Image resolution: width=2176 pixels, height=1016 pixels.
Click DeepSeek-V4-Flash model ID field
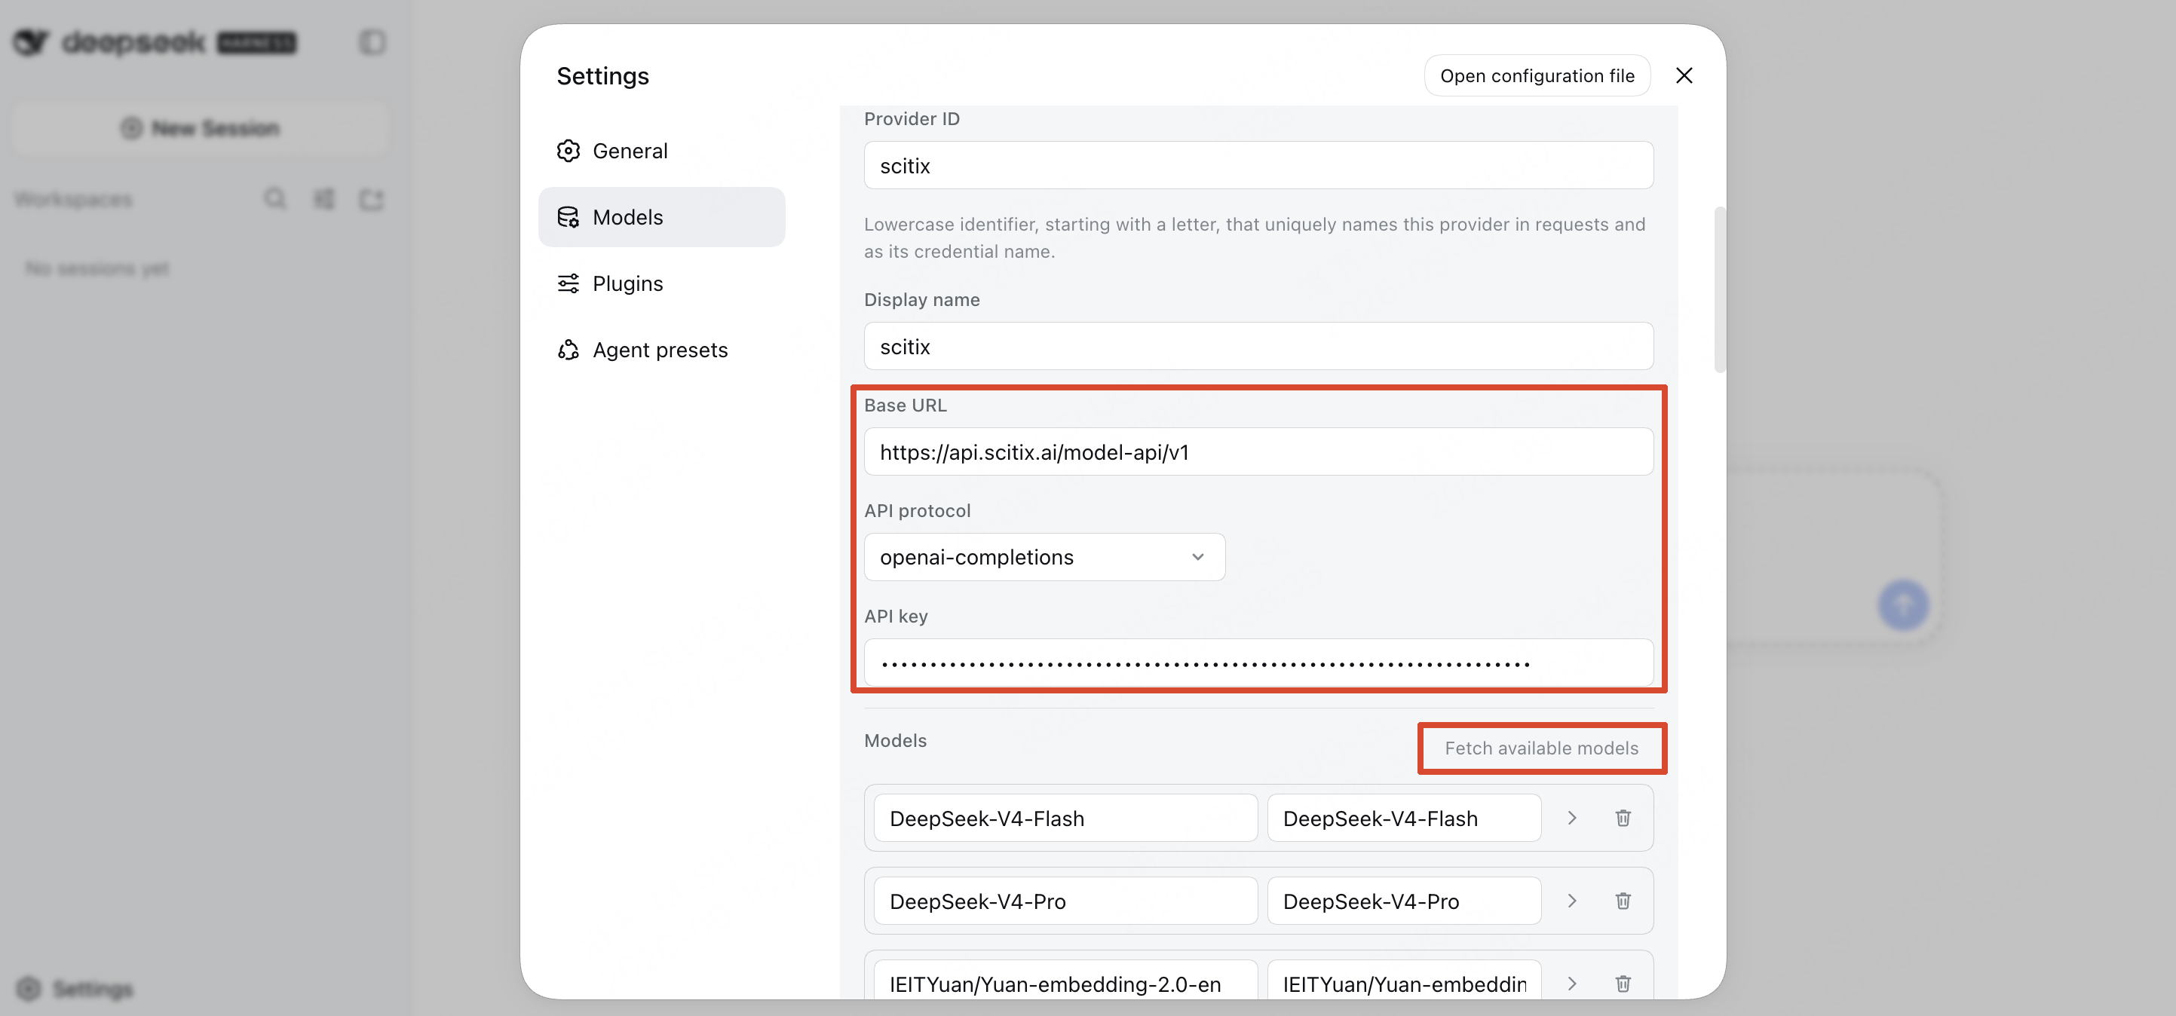coord(1065,819)
